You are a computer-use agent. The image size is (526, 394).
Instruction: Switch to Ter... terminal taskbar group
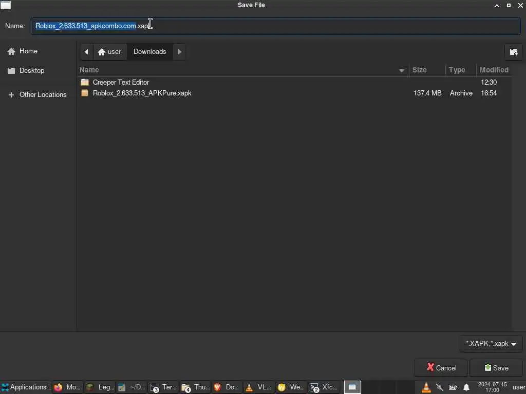click(x=163, y=387)
